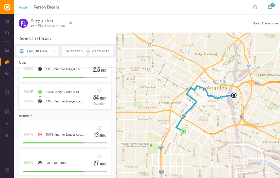Open the image gallery sidebar item
The height and width of the screenshot is (178, 280).
[7, 93]
